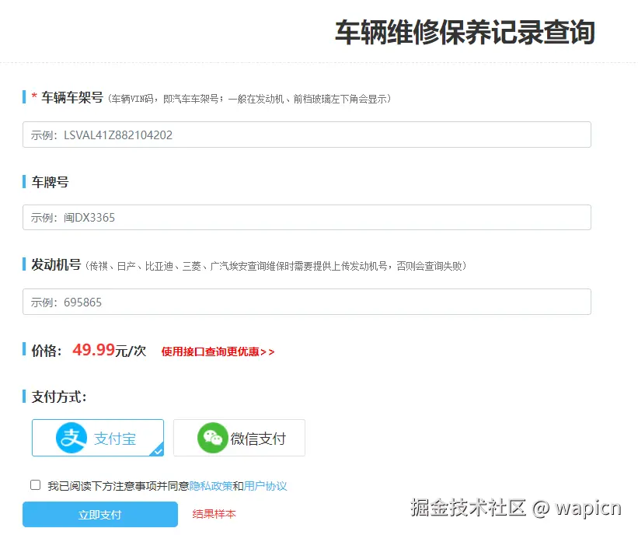The width and height of the screenshot is (638, 535).
Task: Check the agreement consent checkbox
Action: (x=35, y=484)
